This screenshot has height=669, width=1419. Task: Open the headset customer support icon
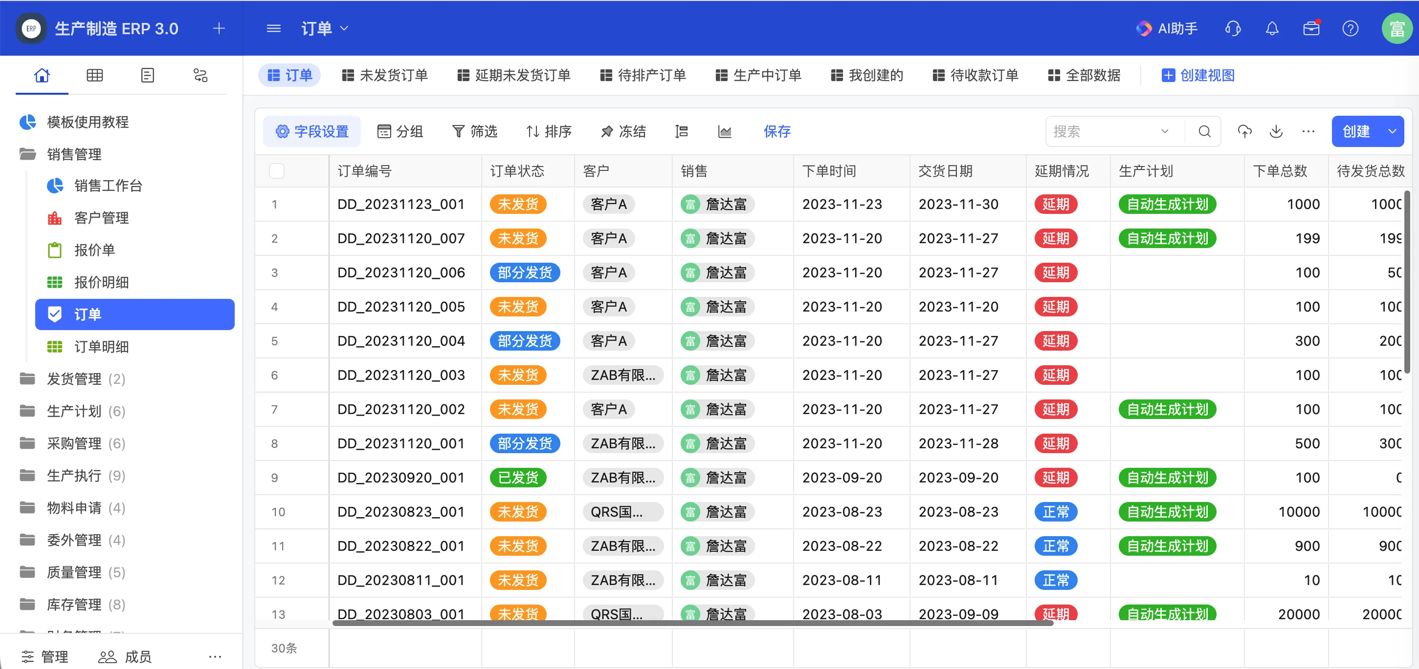pos(1233,29)
